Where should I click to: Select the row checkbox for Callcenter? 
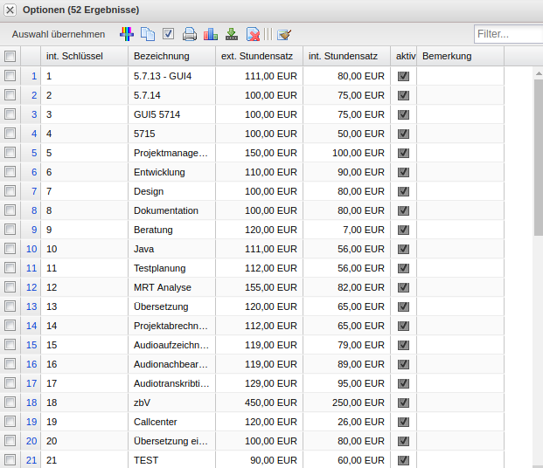click(x=10, y=422)
